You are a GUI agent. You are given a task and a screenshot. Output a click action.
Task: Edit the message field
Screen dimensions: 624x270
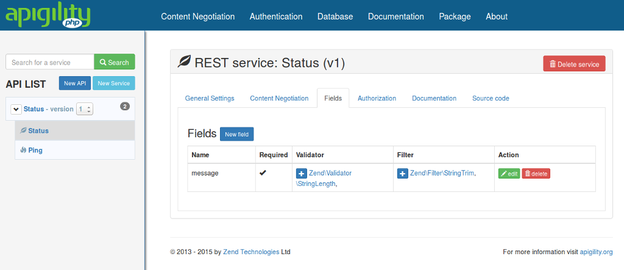tap(509, 174)
